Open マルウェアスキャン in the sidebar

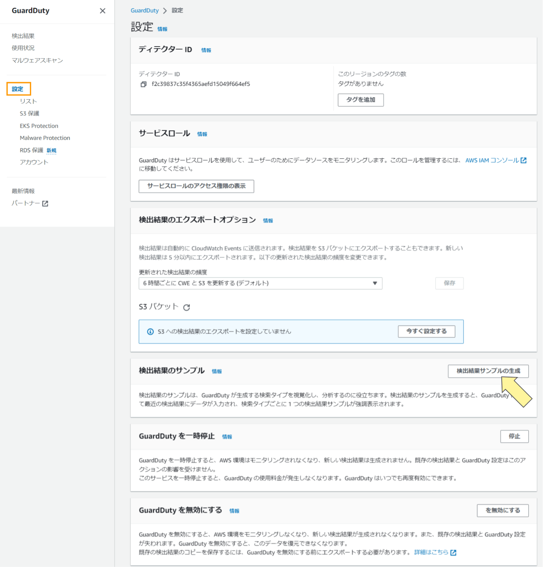click(x=37, y=60)
